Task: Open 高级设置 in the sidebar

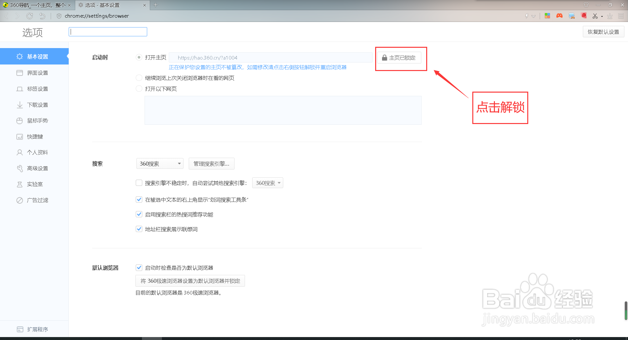Action: [34, 168]
